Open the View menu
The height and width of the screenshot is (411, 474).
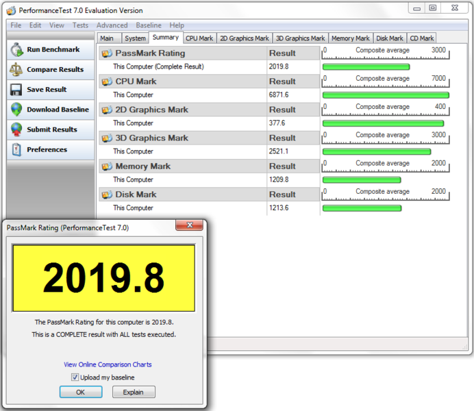click(57, 25)
